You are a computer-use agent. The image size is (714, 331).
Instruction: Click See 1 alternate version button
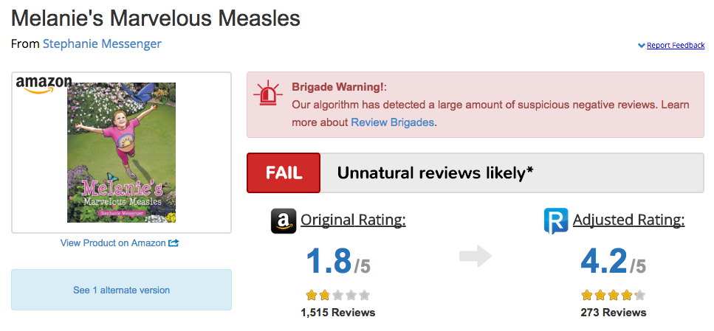(122, 290)
